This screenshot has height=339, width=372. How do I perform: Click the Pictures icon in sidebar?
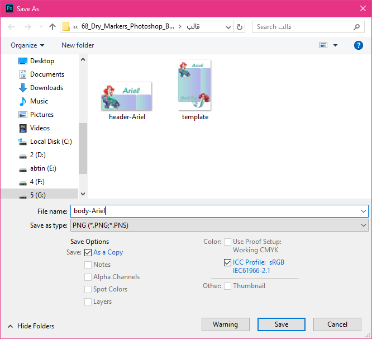(x=23, y=115)
